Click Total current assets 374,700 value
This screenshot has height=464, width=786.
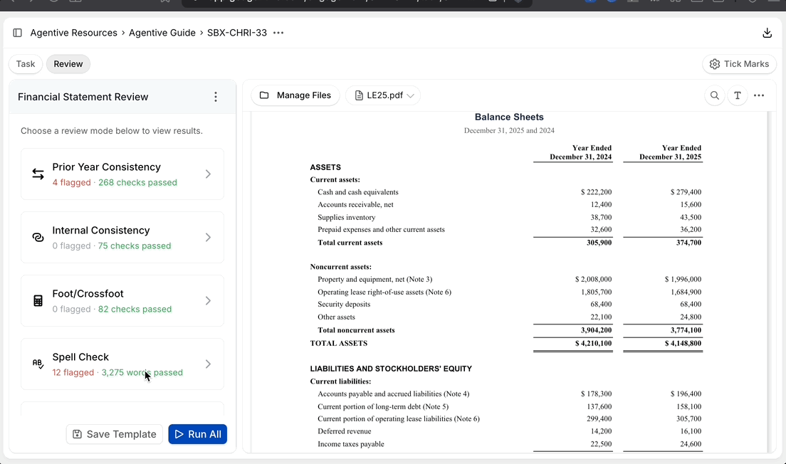point(688,243)
